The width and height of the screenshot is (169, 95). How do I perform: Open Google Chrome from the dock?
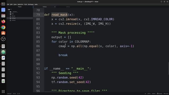click(3, 27)
